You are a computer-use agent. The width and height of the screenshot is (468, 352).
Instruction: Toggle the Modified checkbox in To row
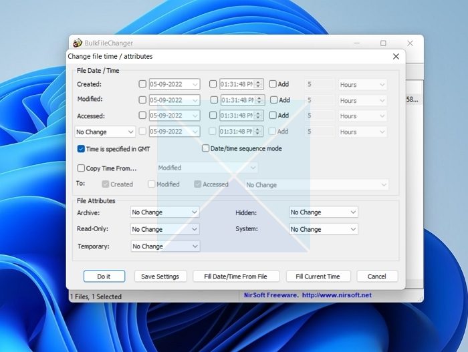coord(151,184)
